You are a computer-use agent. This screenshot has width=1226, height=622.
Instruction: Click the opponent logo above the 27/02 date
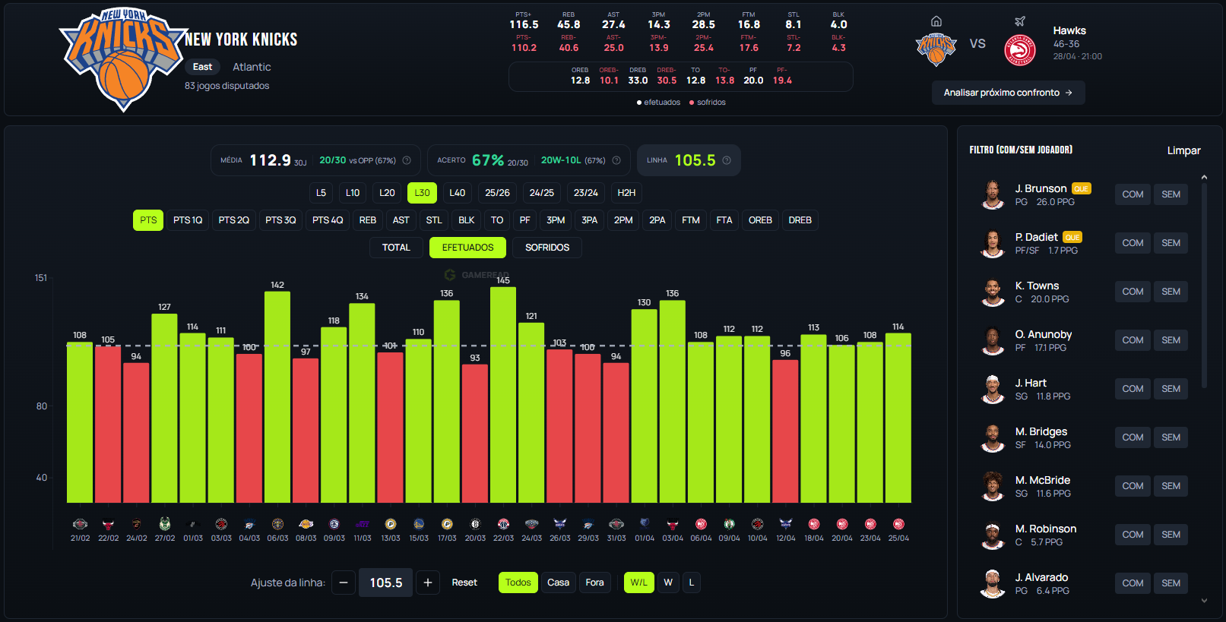click(x=165, y=524)
